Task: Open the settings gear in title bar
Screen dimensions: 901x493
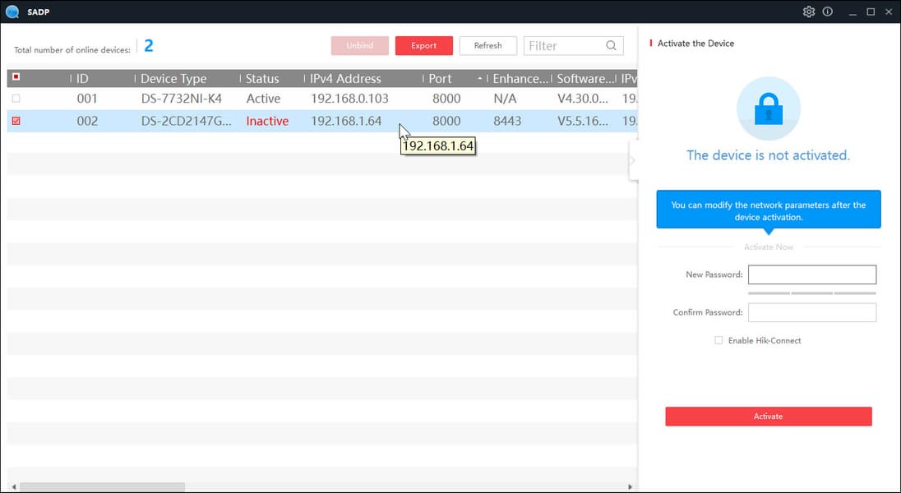Action: (x=808, y=12)
